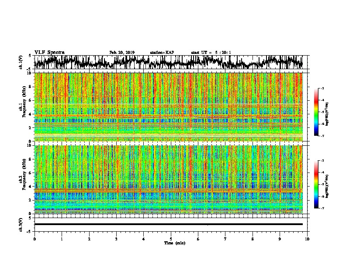Click the "station=KAP" header label
The width and height of the screenshot is (346, 268).
click(x=162, y=53)
